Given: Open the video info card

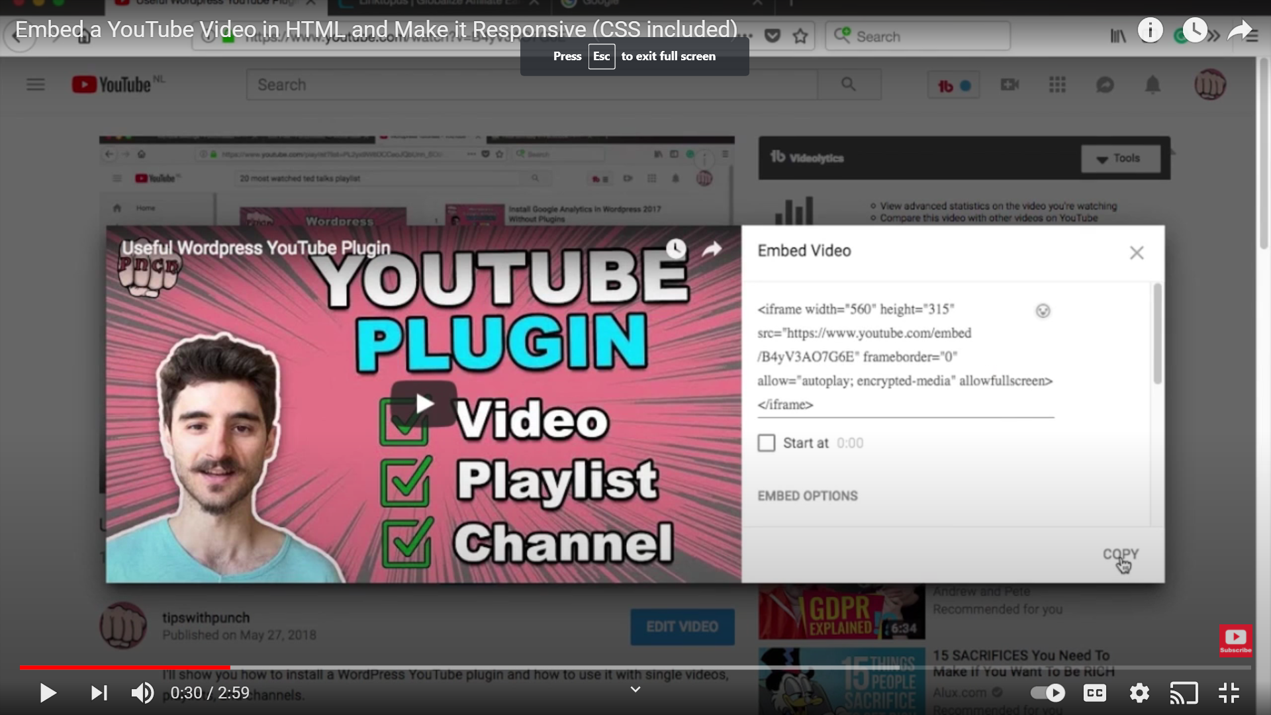Looking at the screenshot, I should point(1151,30).
